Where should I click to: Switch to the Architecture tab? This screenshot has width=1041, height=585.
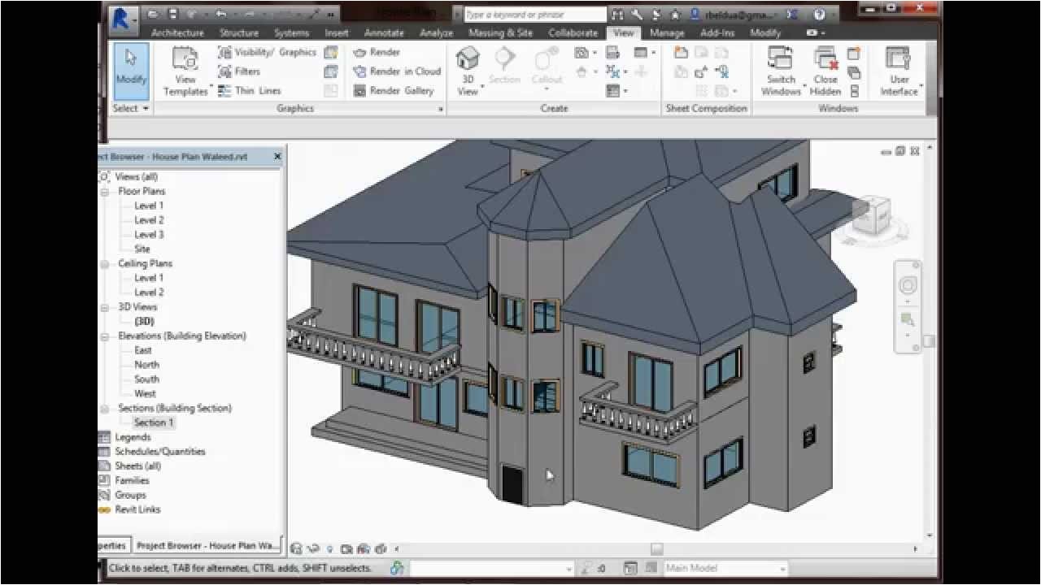point(177,32)
